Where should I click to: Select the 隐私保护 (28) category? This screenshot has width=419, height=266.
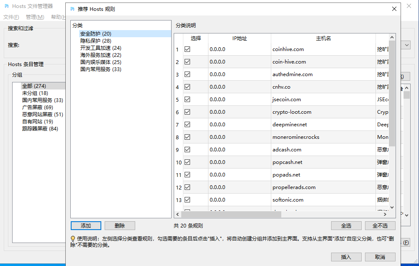(96, 41)
